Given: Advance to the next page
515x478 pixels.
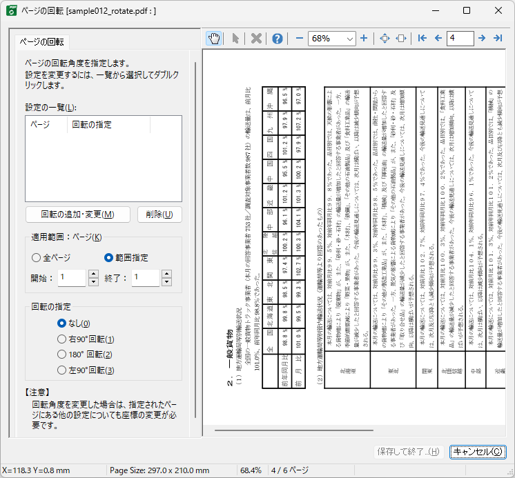Looking at the screenshot, I should 482,39.
